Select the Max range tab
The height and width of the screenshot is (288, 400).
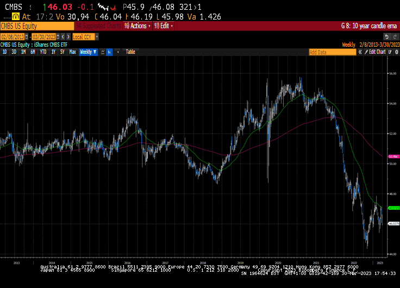click(x=72, y=52)
